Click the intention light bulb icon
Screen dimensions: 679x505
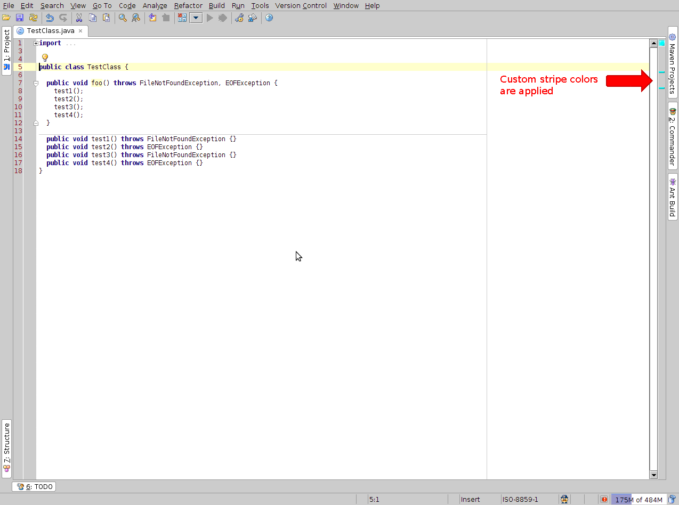click(45, 58)
